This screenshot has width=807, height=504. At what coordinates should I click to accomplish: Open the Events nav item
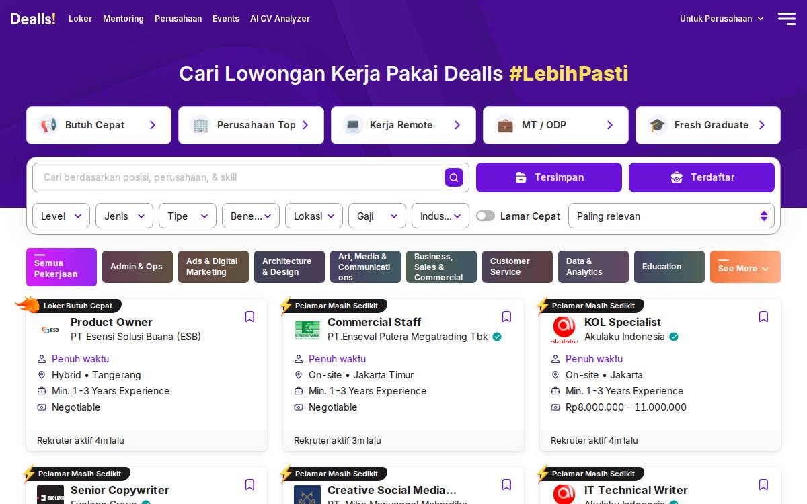(226, 19)
